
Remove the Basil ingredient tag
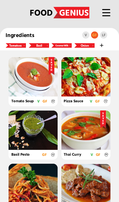pos(47,46)
